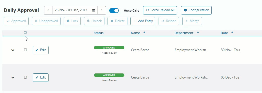Advance to the next date range
Viewport: 262px width, 93px height.
click(102, 10)
